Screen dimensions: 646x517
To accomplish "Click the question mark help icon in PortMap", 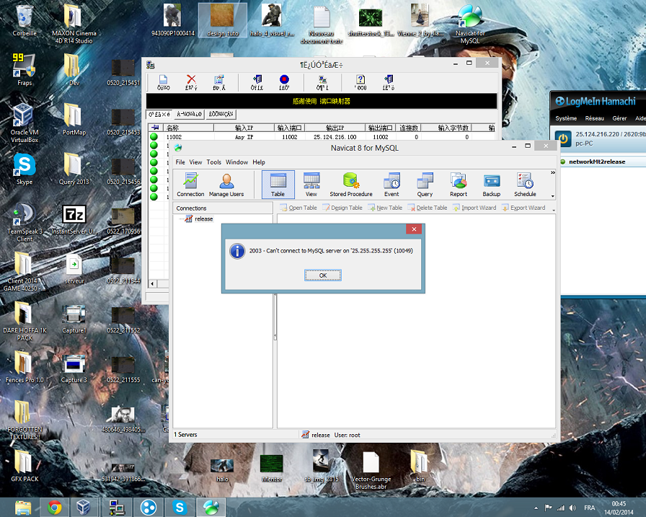I will (x=360, y=82).
